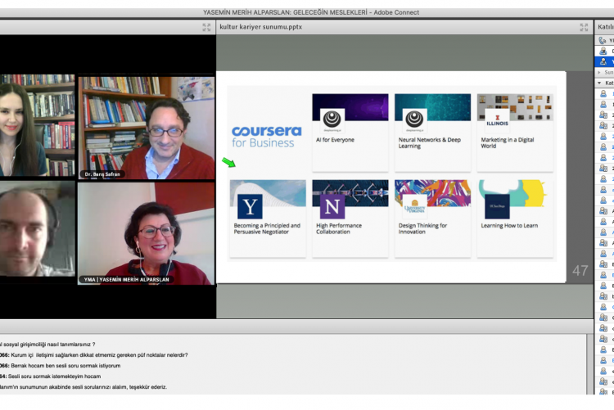Open the Katılımcılar attendees pod header
Screen dimensions: 614x410
click(605, 27)
